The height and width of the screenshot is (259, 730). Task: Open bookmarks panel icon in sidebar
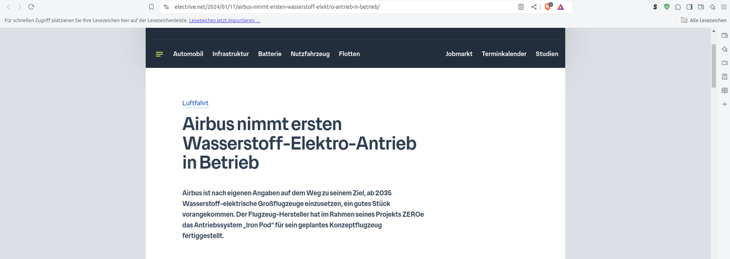click(x=725, y=76)
